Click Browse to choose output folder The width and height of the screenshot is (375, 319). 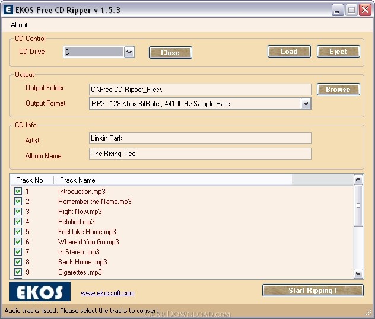(x=338, y=90)
